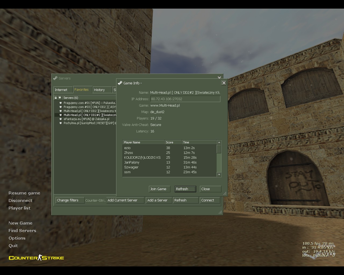Click the IP Address field
The width and height of the screenshot is (344, 275).
(x=185, y=99)
